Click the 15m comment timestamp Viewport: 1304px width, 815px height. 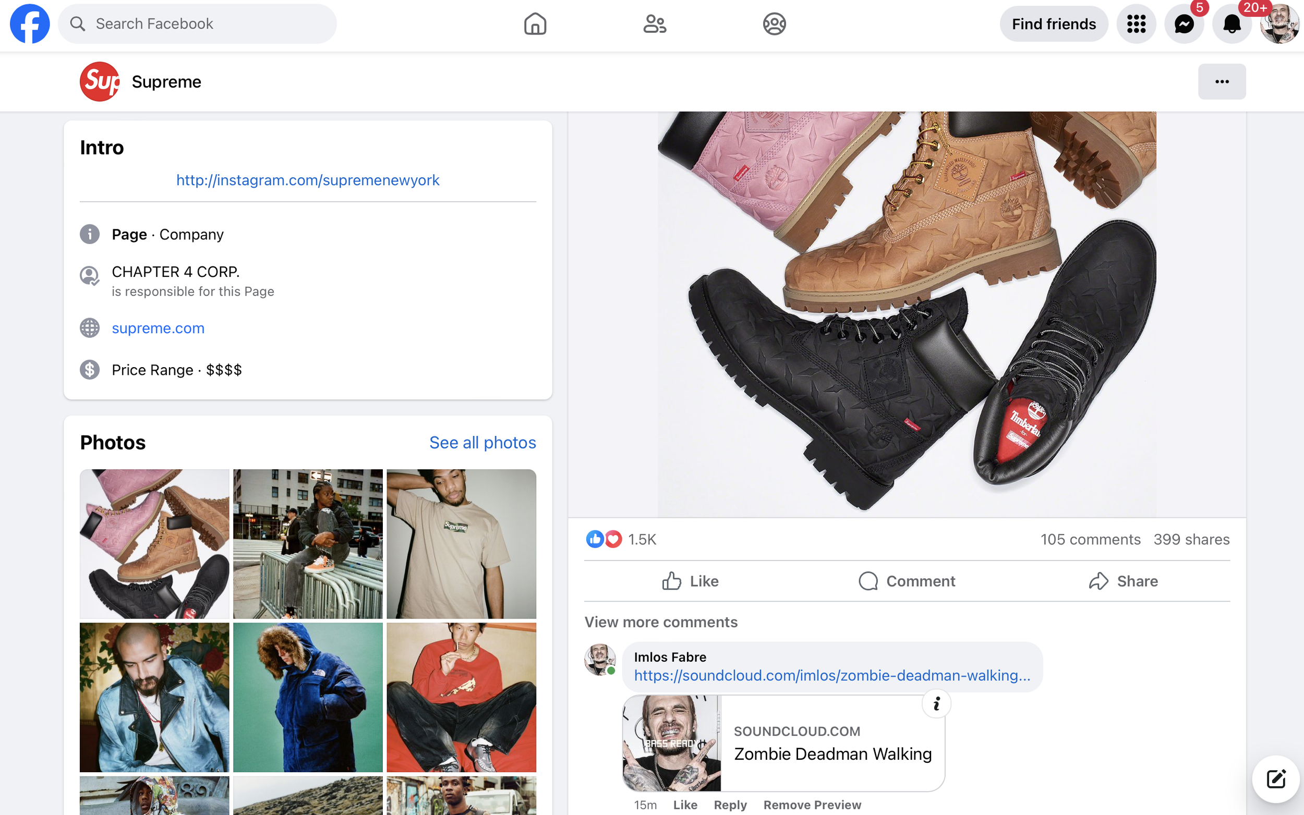(x=645, y=805)
